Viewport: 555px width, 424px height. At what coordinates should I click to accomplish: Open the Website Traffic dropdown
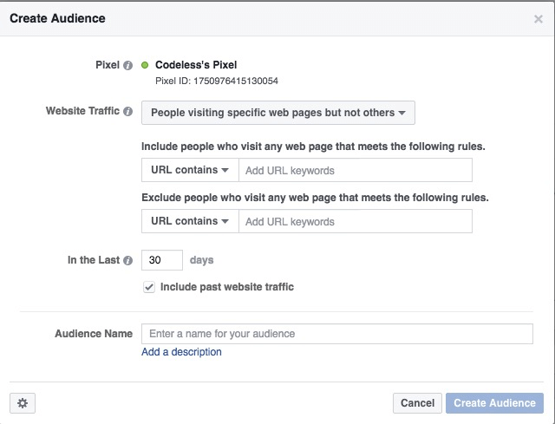pyautogui.click(x=278, y=113)
